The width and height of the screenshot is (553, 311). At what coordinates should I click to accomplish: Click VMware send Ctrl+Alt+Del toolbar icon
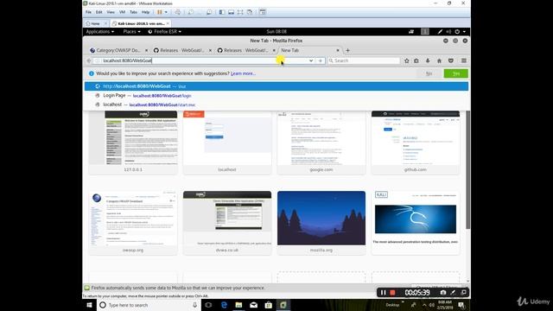178,12
